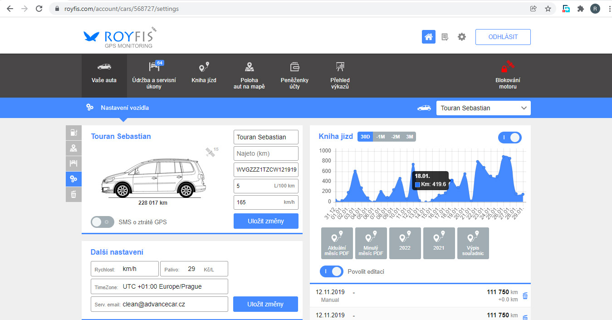Click the trash icon in left sidebar
This screenshot has width=612, height=320.
pos(73,194)
